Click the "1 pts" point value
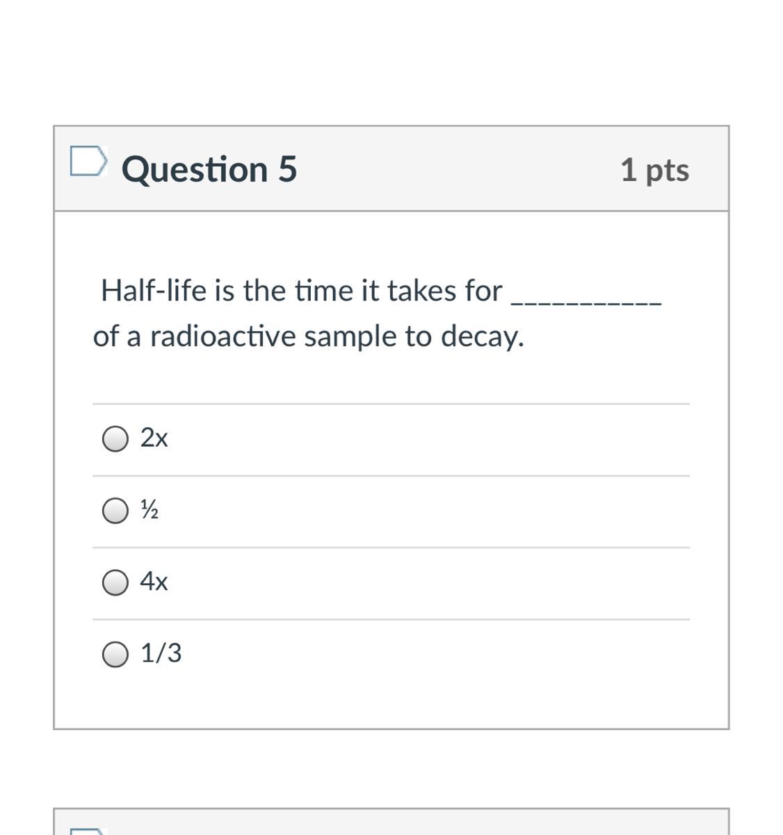The height and width of the screenshot is (835, 783). click(x=654, y=170)
